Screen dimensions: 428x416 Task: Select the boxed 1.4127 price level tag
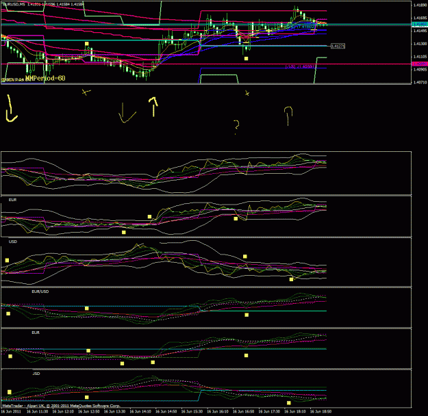point(338,46)
